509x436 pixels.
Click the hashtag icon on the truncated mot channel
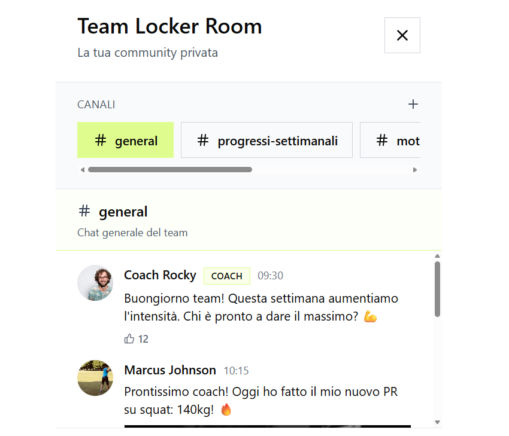[381, 140]
